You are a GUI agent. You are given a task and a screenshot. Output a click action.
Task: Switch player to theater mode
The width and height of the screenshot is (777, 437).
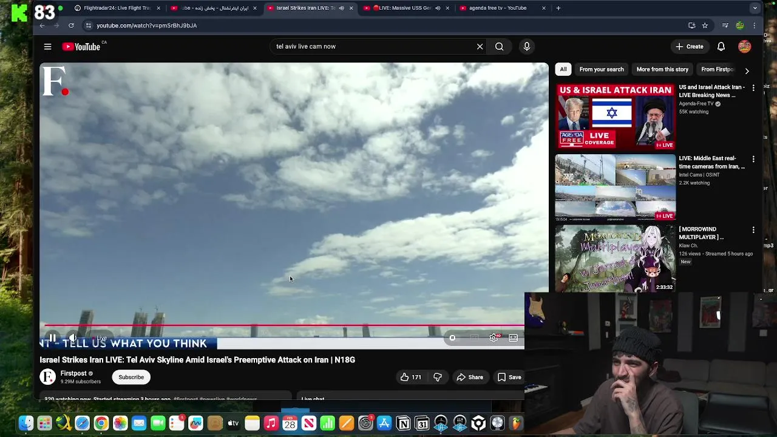point(513,338)
